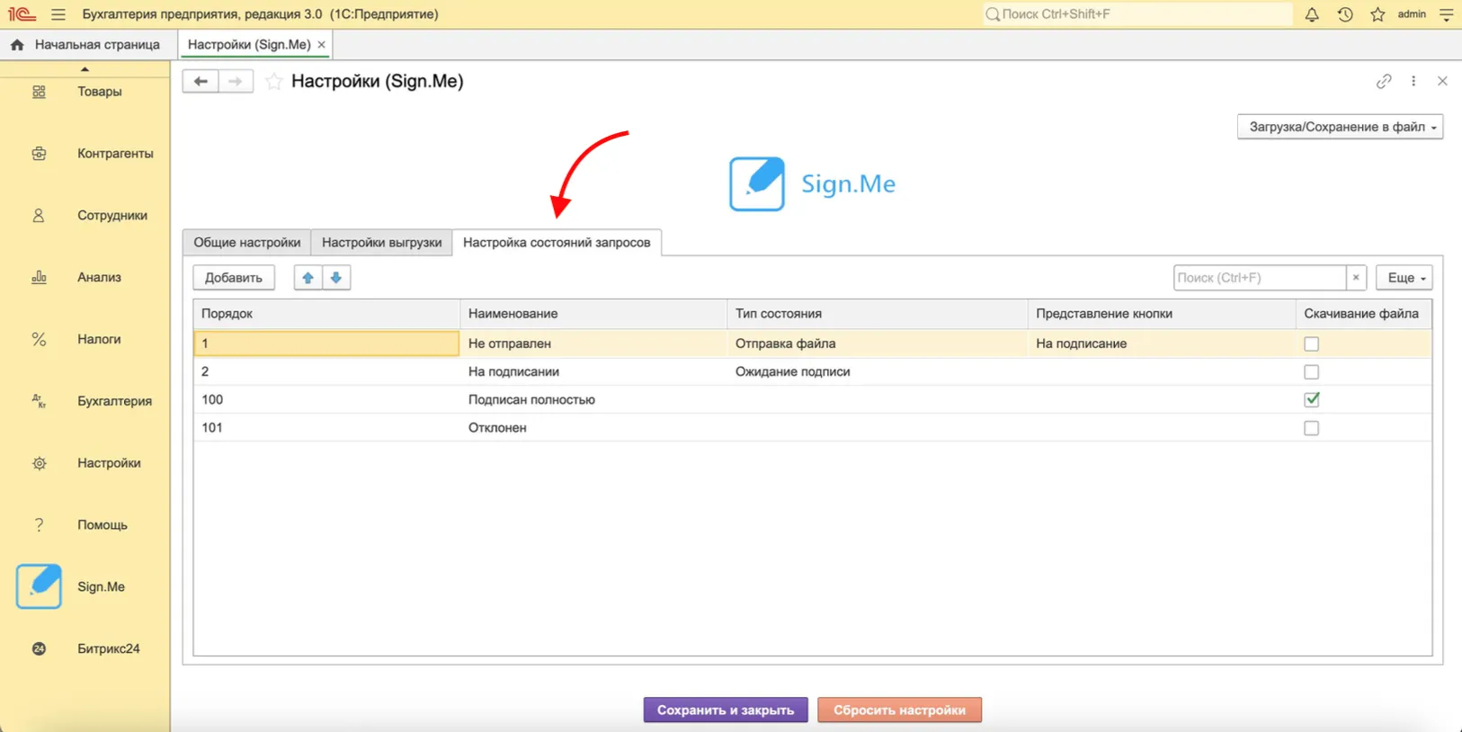Select cell Не отправлен
The height and width of the screenshot is (732, 1462).
(593, 344)
